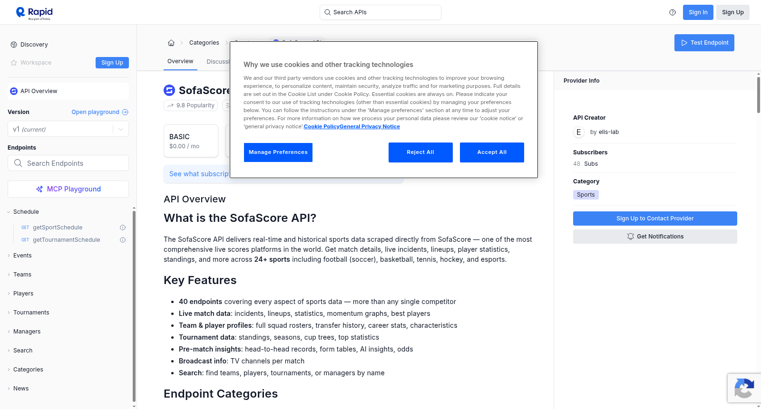
Task: Switch to the Overview tab
Action: (x=180, y=61)
